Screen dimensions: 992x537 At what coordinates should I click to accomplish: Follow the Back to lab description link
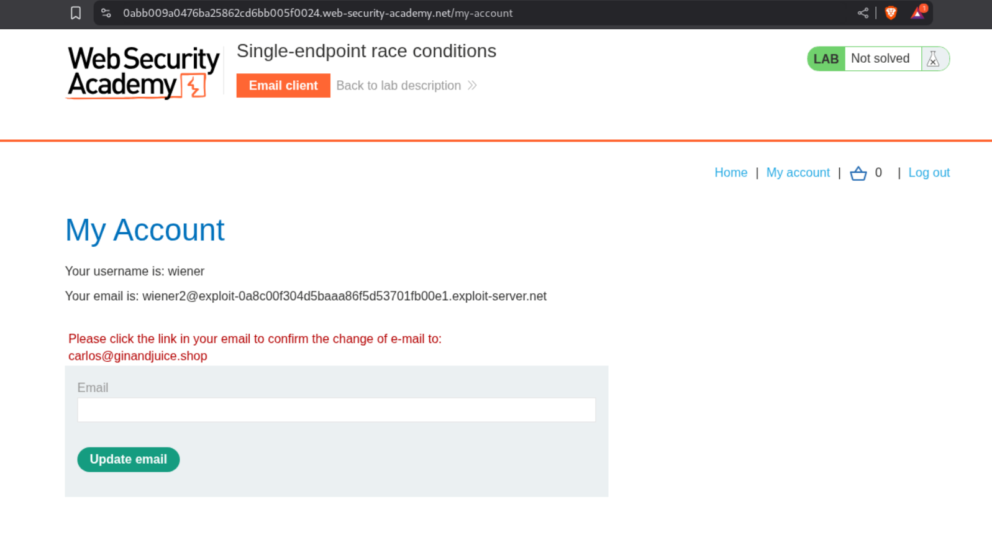coord(398,86)
